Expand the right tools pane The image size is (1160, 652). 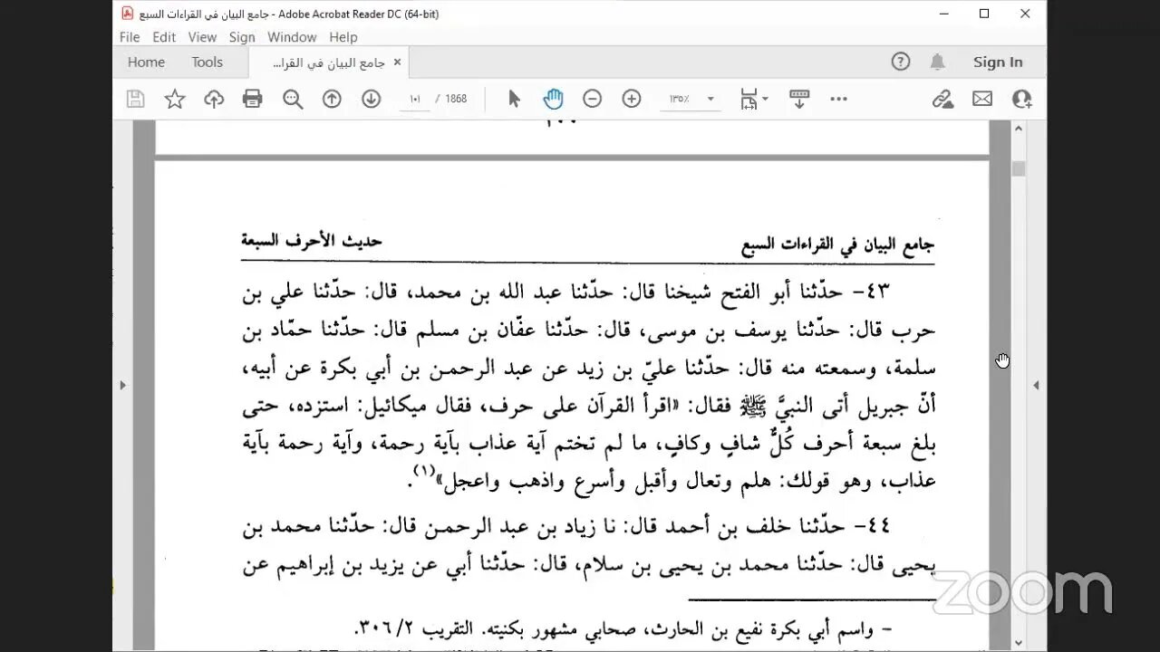click(x=1036, y=385)
